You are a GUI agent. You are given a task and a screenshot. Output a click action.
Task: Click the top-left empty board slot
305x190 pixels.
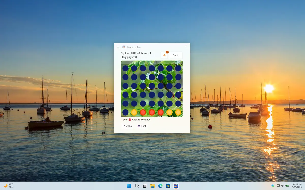pyautogui.click(x=125, y=68)
